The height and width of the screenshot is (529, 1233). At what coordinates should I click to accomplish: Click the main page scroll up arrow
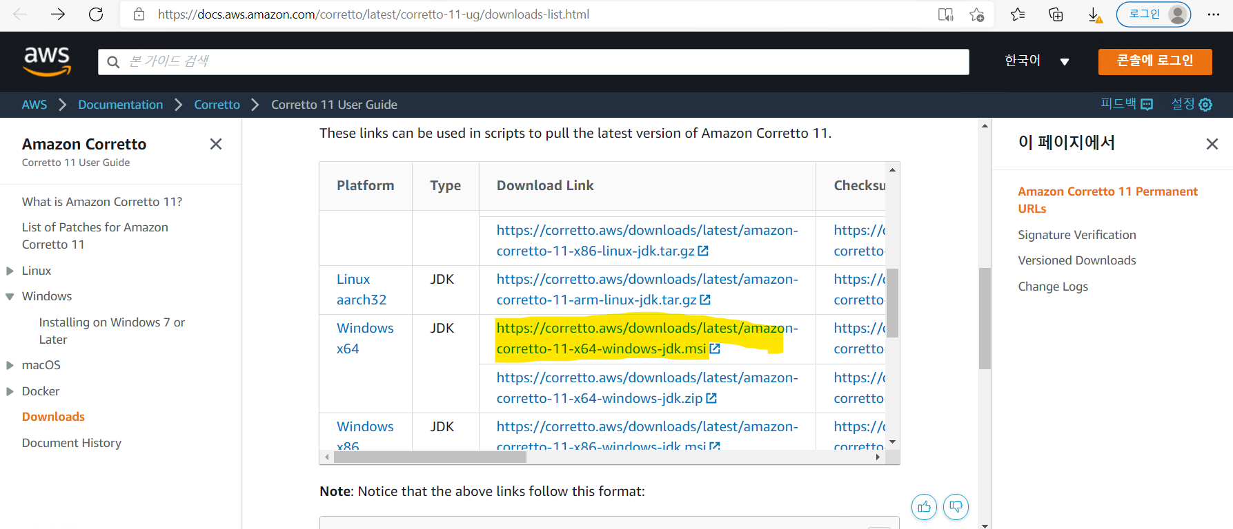click(985, 126)
